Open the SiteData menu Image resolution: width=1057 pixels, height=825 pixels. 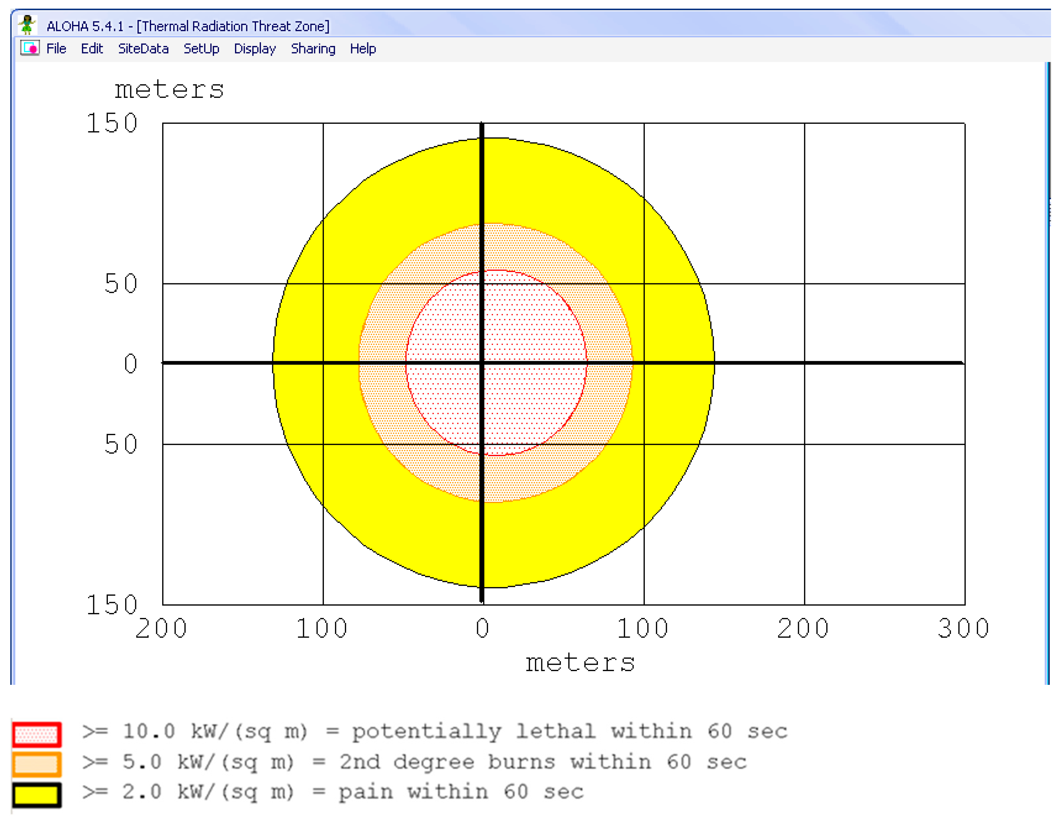144,48
